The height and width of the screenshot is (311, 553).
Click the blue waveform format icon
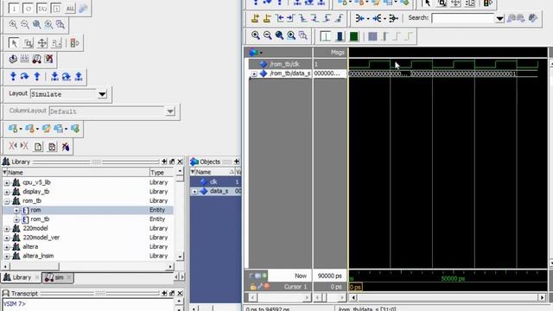click(x=340, y=36)
